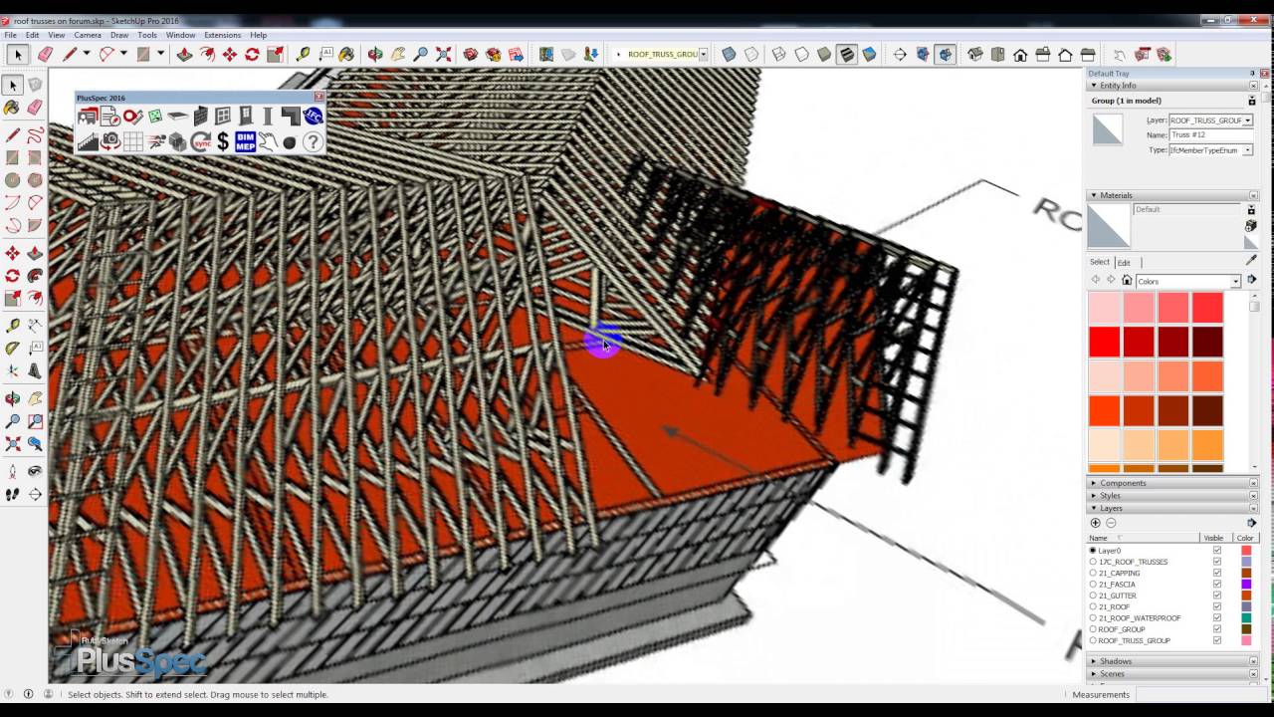Select PlusSpec window tool
1274x717 pixels.
[223, 117]
